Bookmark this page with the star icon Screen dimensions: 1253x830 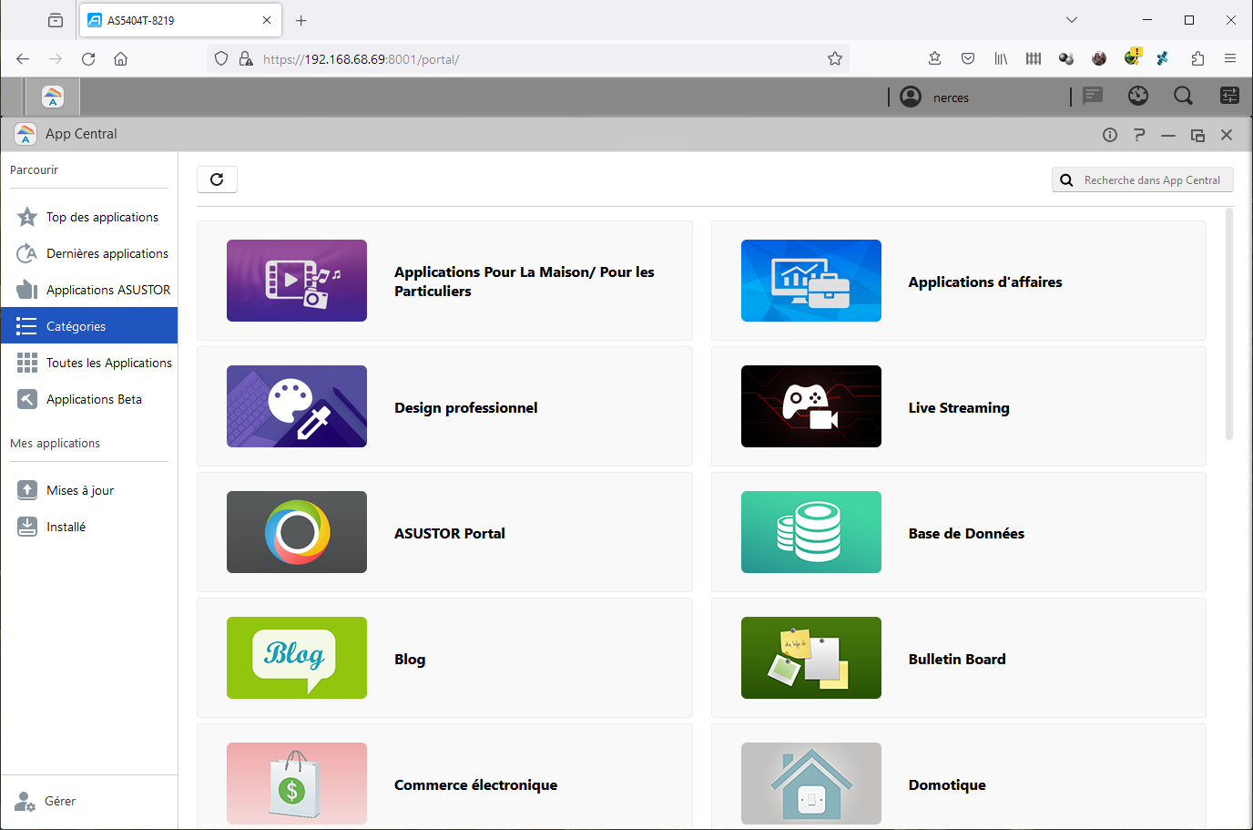(x=835, y=59)
